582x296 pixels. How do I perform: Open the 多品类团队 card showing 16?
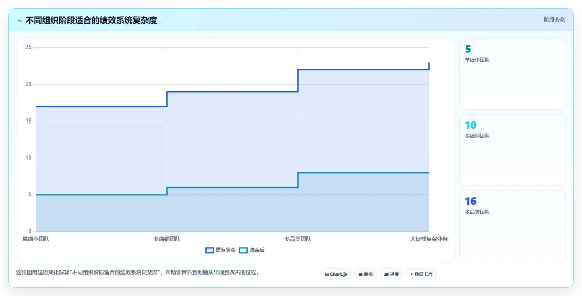click(512, 226)
